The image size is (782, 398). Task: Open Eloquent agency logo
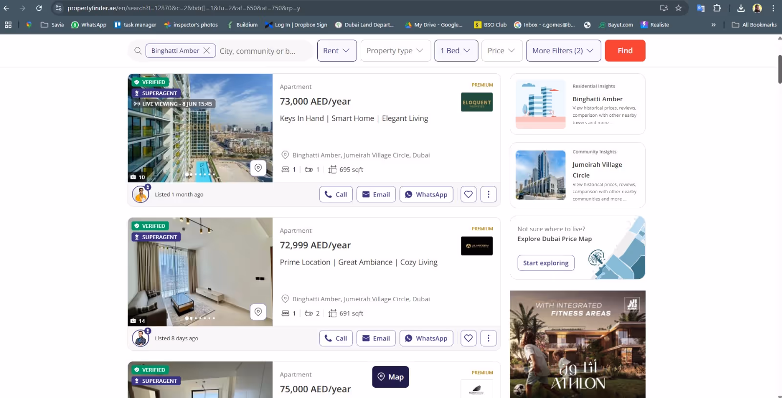coord(477,102)
